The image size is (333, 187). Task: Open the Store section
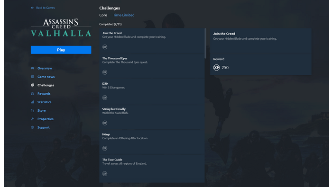click(x=41, y=110)
